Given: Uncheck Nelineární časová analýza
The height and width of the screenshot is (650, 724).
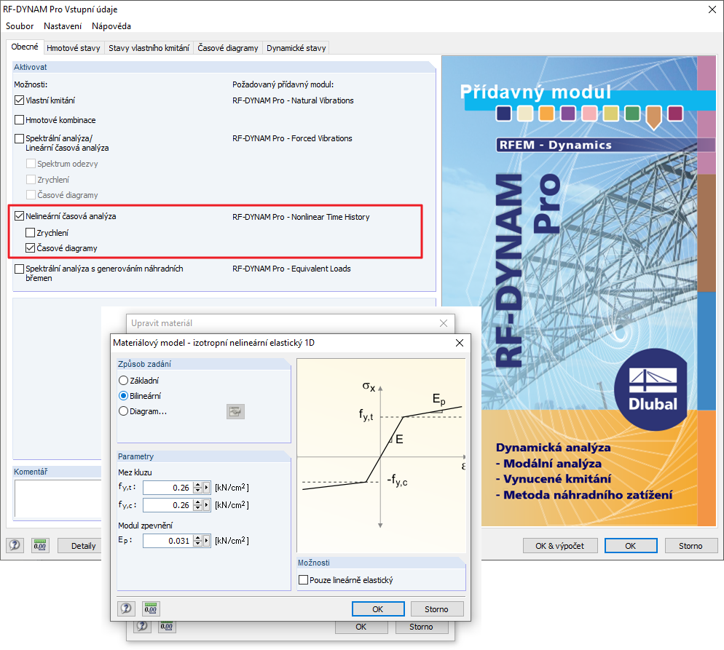Looking at the screenshot, I should pyautogui.click(x=20, y=216).
